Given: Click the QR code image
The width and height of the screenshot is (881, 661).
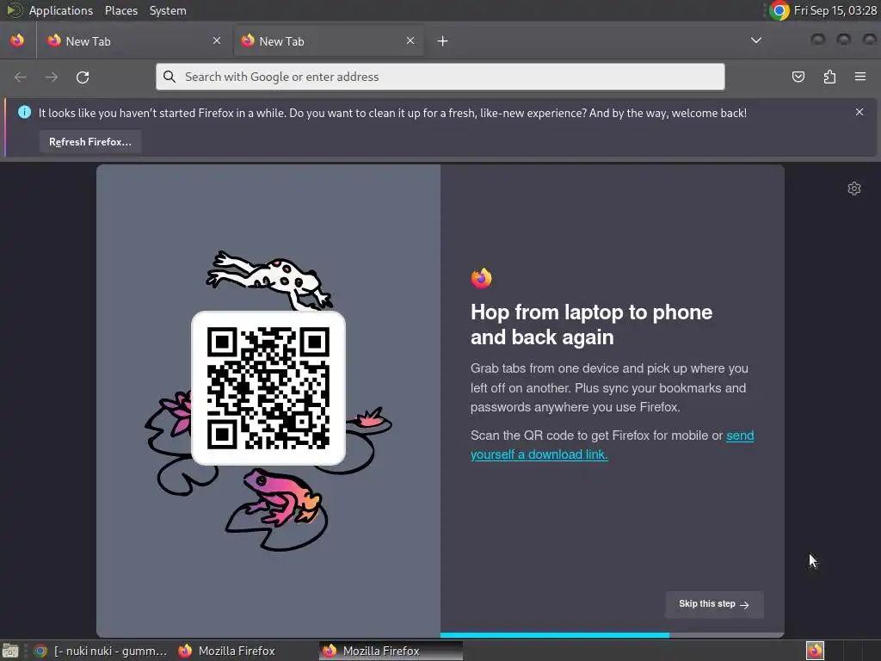Looking at the screenshot, I should coord(268,388).
